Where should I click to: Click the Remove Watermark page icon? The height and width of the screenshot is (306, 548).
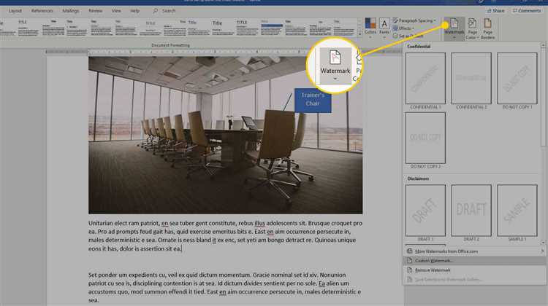click(x=410, y=270)
